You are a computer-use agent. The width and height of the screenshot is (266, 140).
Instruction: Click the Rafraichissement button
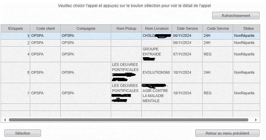(x=236, y=16)
